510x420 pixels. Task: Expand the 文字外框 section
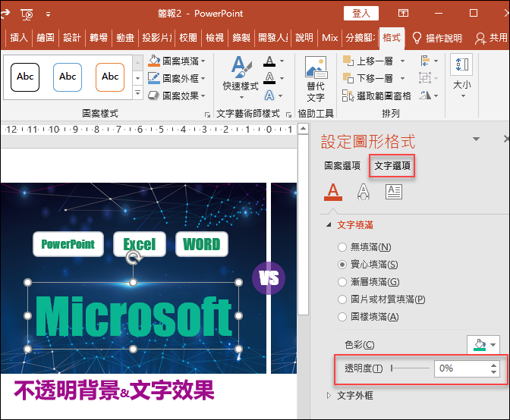point(329,395)
